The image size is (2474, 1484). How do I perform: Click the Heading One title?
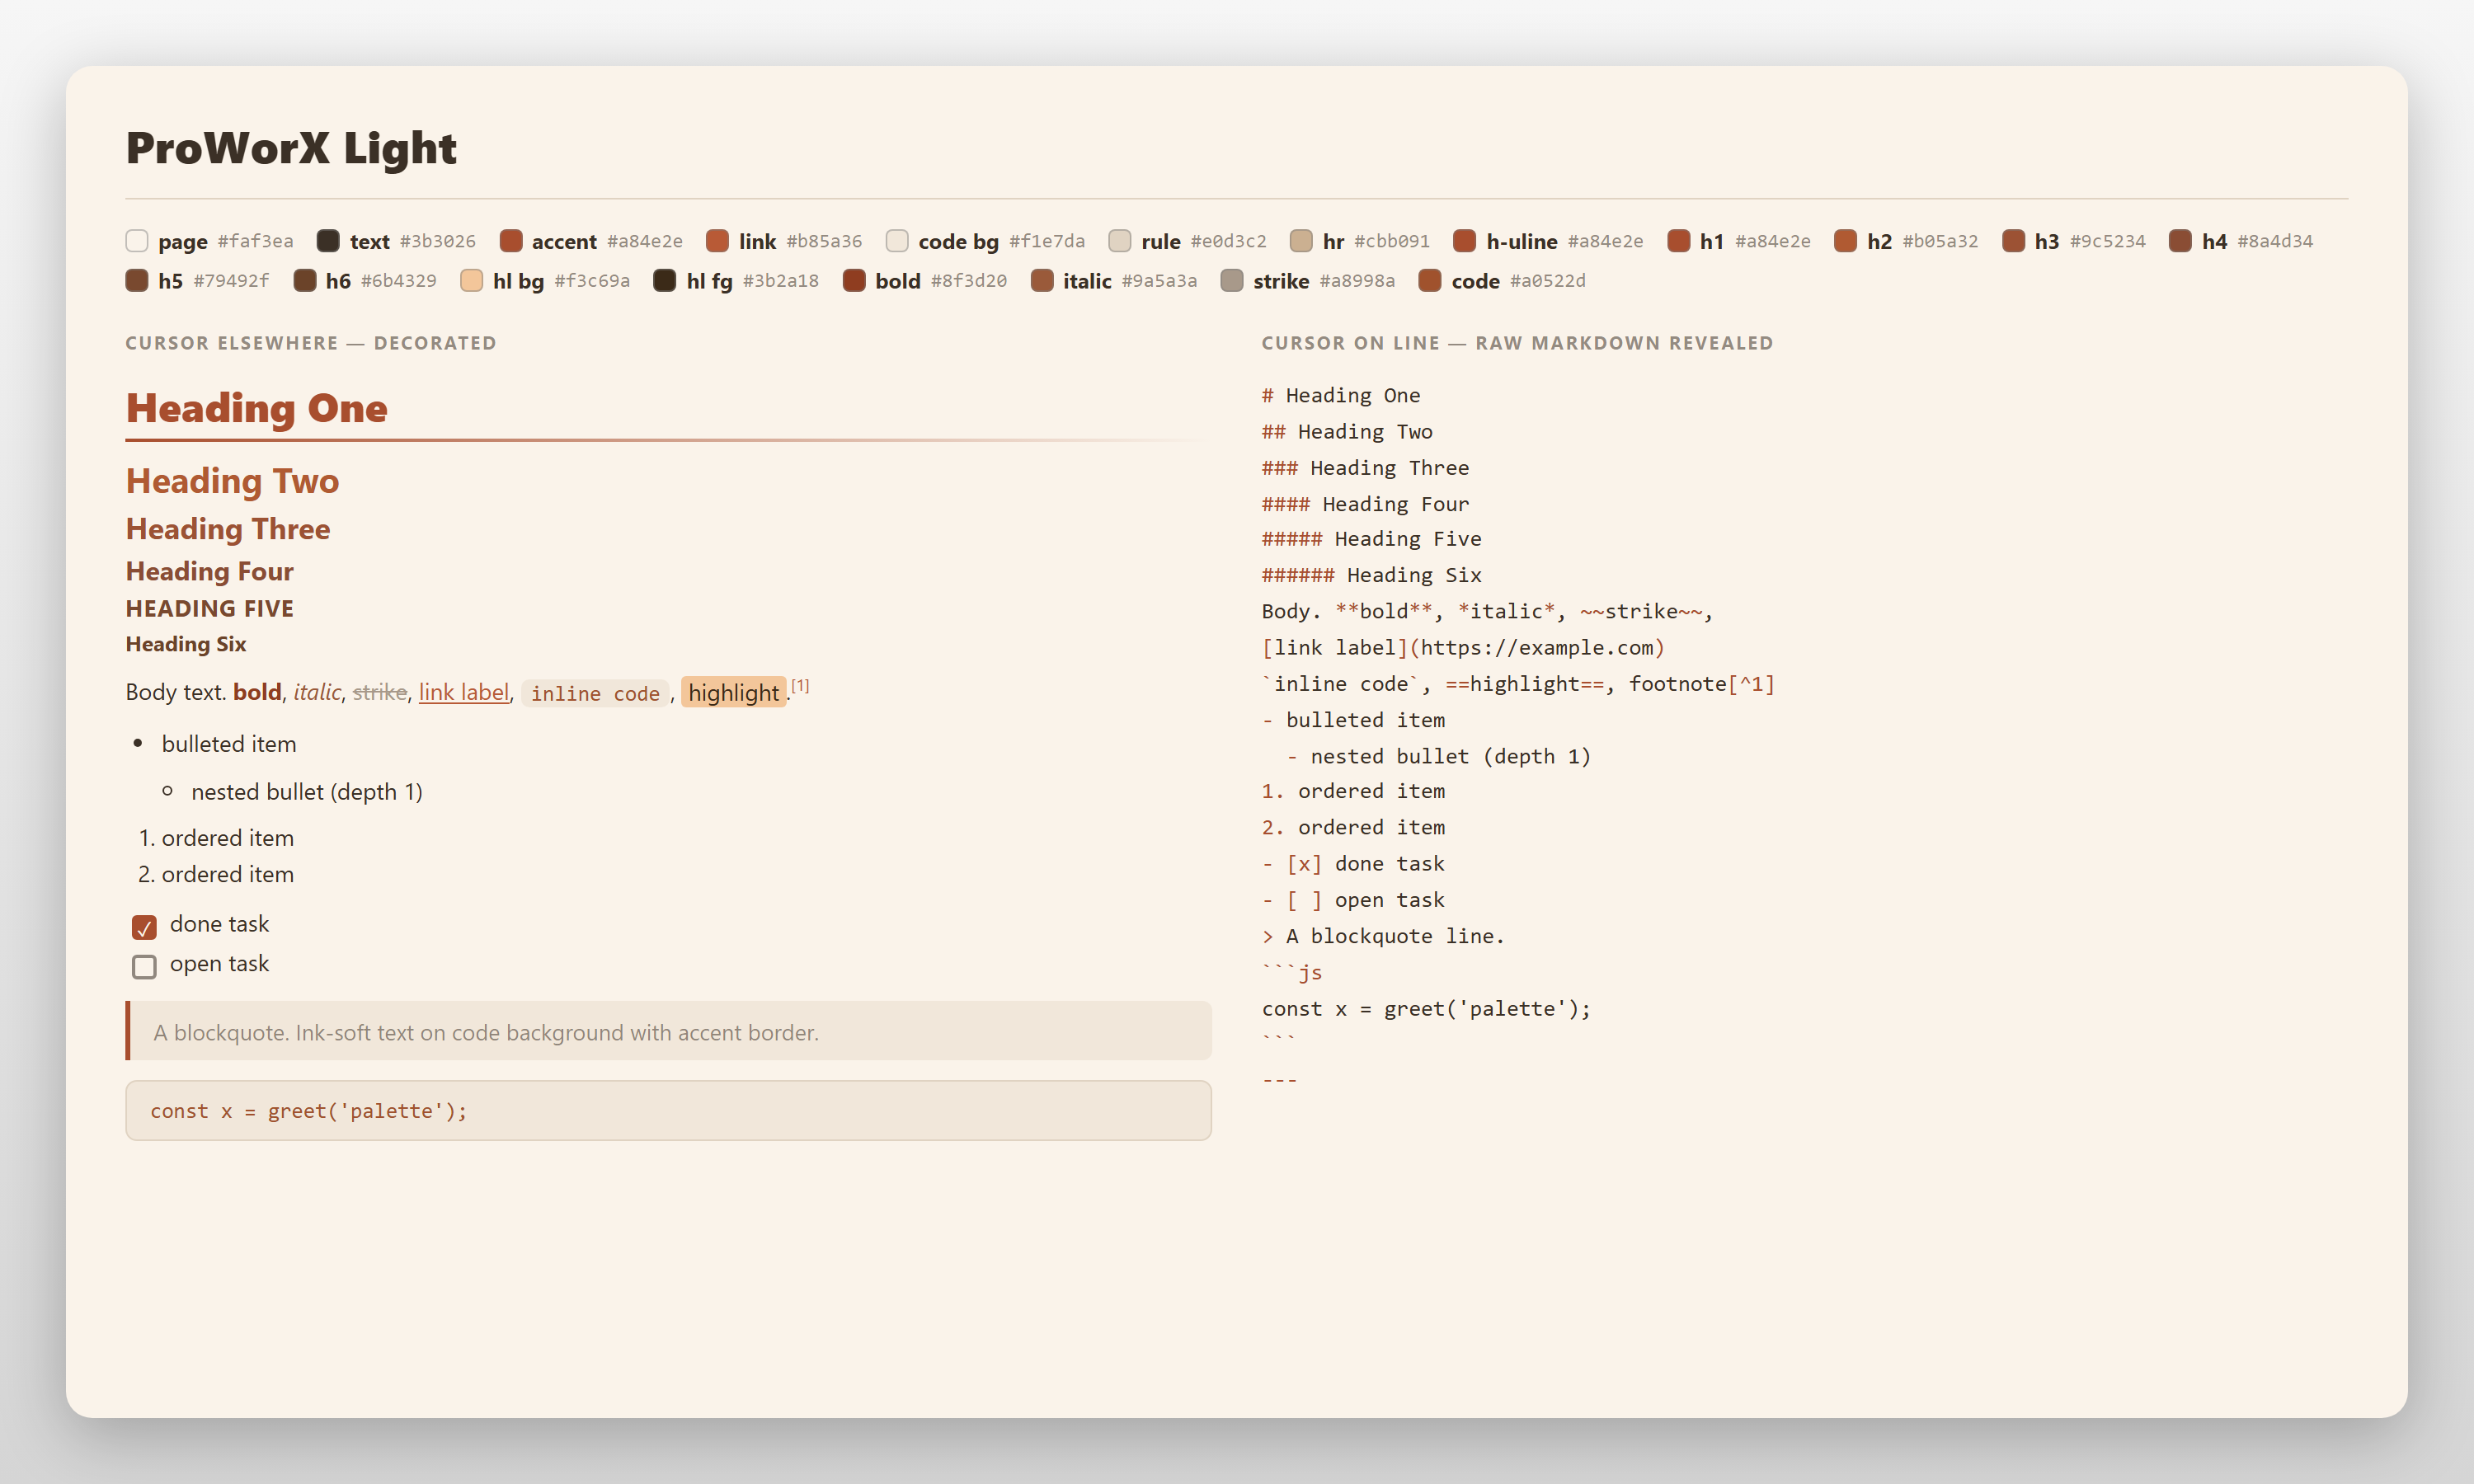pyautogui.click(x=257, y=408)
